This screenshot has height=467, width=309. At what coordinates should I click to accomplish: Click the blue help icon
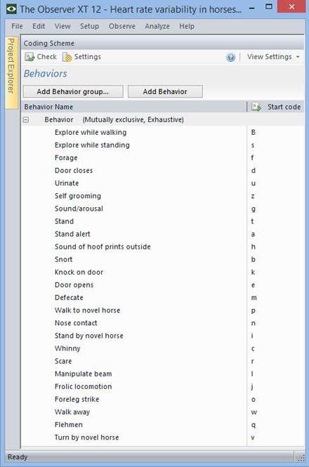pyautogui.click(x=230, y=57)
